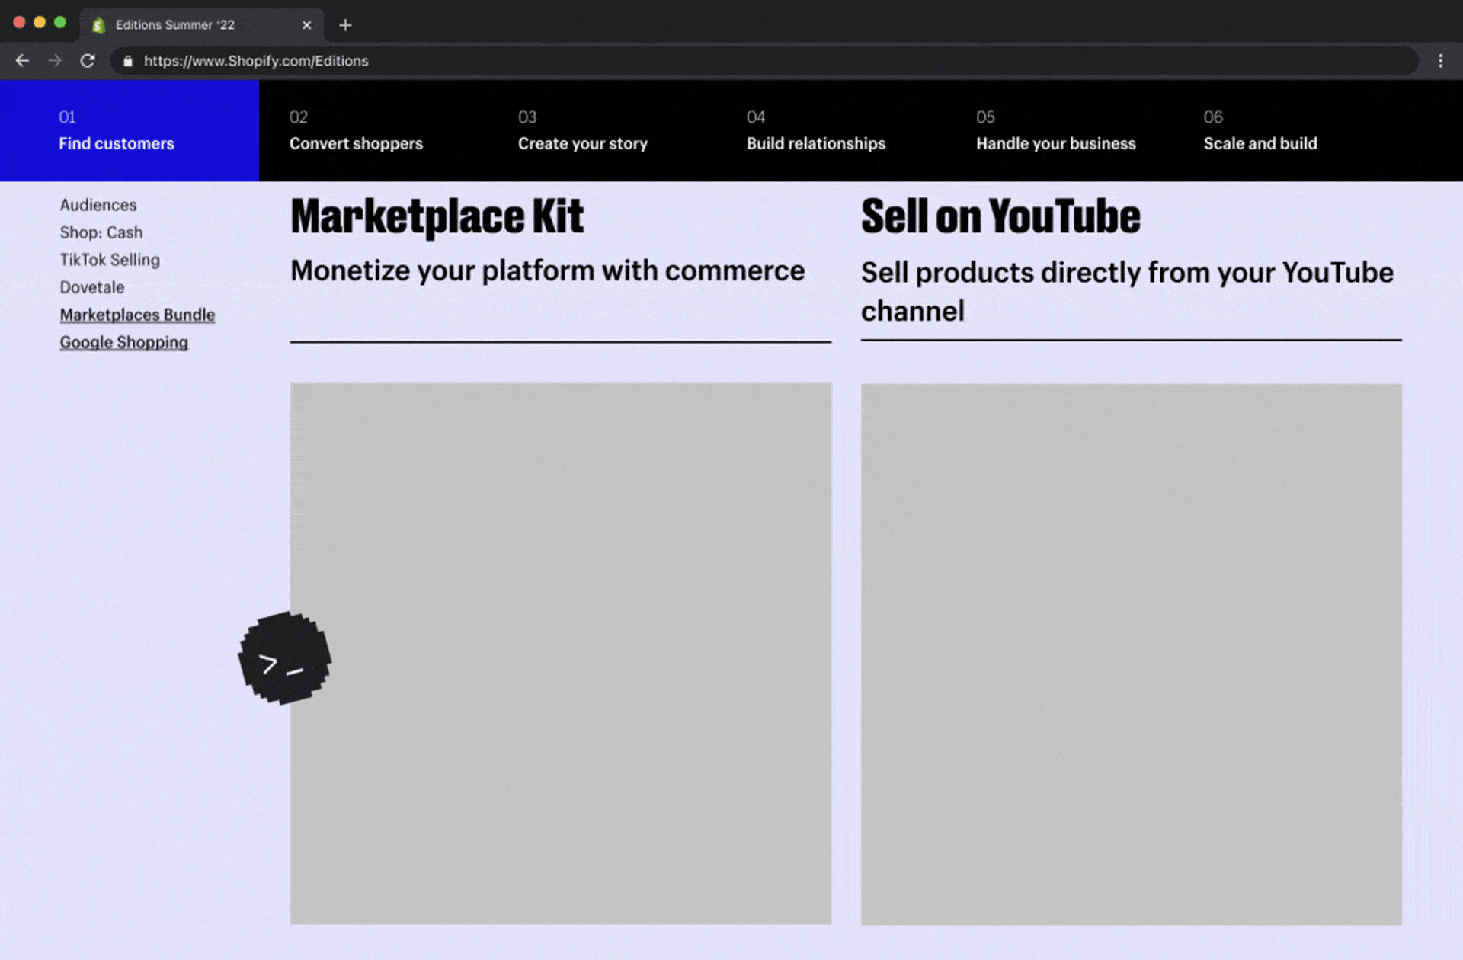Screen dimensions: 1463x960
Task: Go to Audiences in the sidebar
Action: point(98,205)
